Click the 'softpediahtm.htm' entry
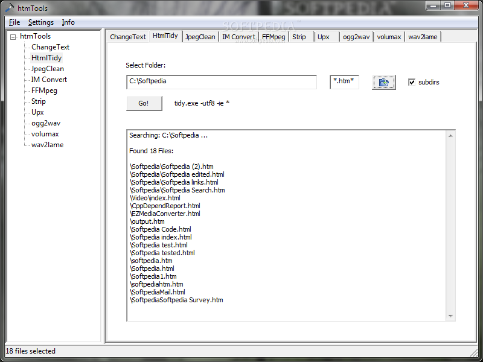This screenshot has width=483, height=362. point(156,284)
